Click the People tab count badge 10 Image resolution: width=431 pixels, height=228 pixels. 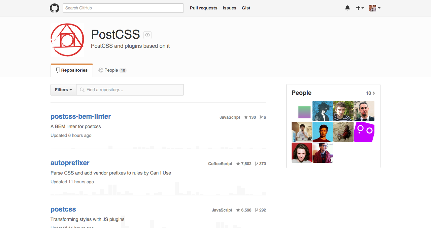click(123, 70)
